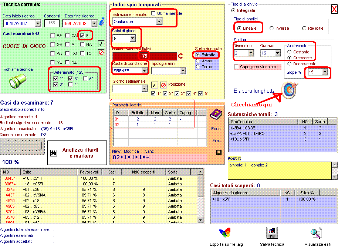Click New under the matrix table
Viewport: 338px width, 248px height.
click(x=116, y=152)
